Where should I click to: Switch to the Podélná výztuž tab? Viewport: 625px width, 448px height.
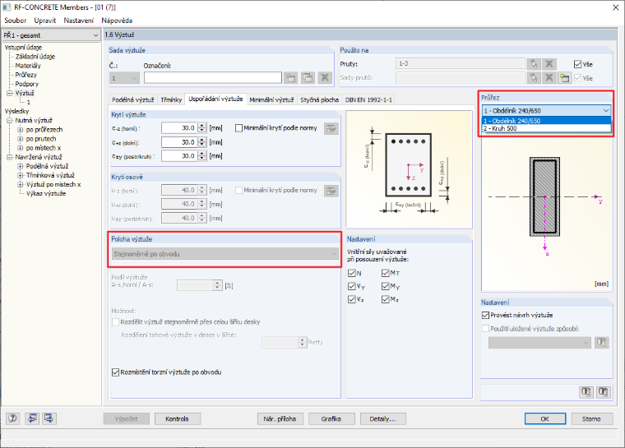(132, 99)
